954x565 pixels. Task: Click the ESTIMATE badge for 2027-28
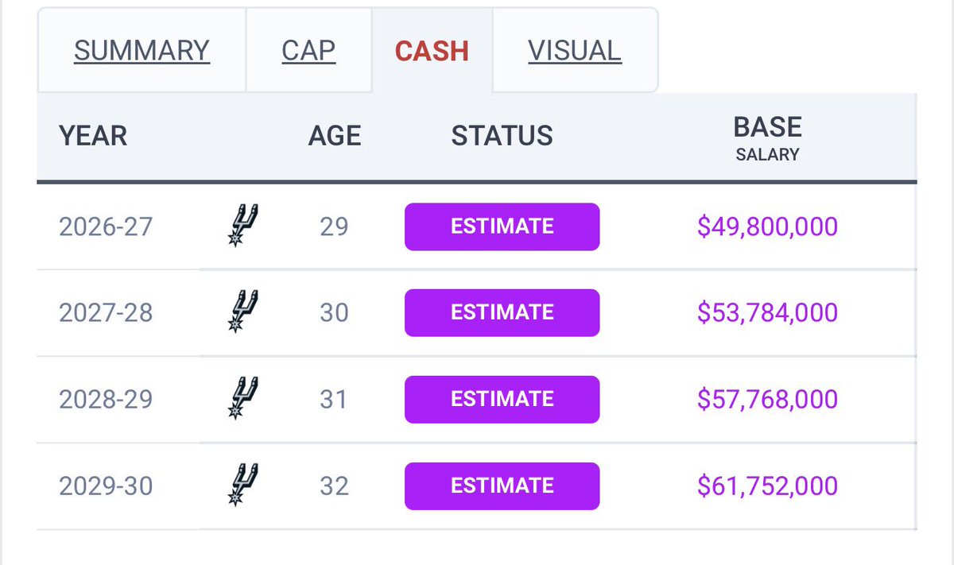[x=502, y=312]
